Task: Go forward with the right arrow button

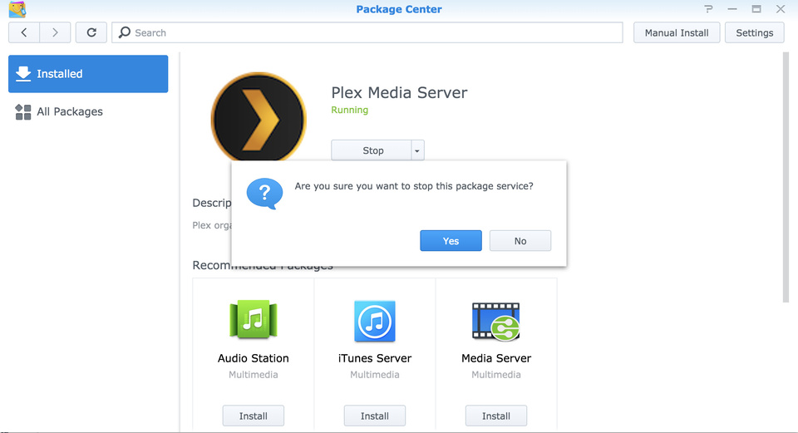Action: pos(55,32)
